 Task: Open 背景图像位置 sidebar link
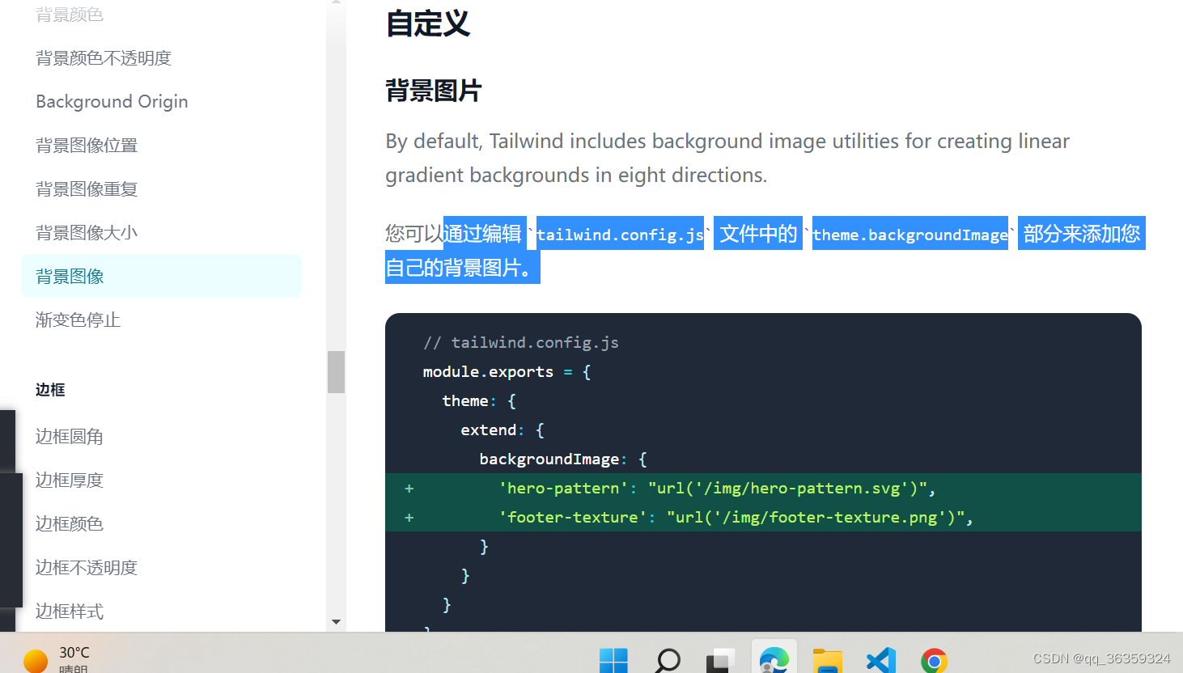(87, 146)
